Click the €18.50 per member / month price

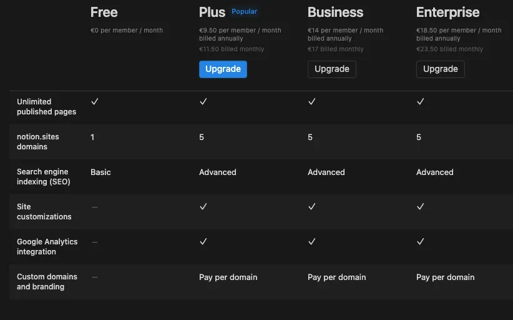pos(459,30)
